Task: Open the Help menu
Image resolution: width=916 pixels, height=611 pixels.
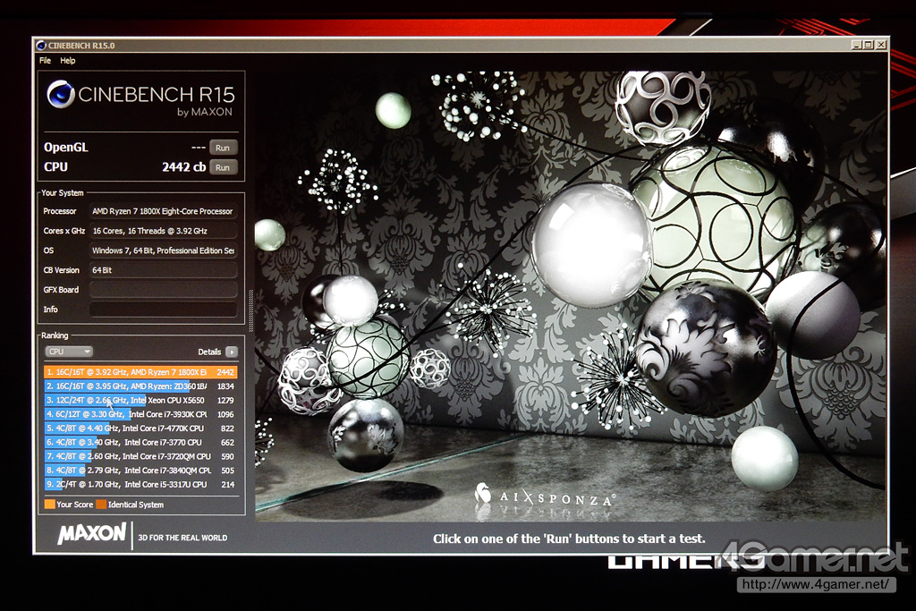Action: (x=68, y=60)
